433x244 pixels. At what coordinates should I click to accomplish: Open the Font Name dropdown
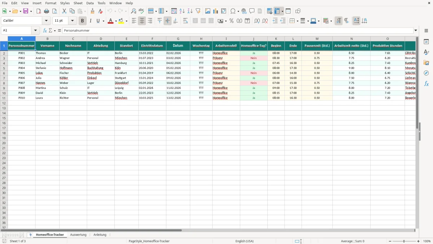47,21
